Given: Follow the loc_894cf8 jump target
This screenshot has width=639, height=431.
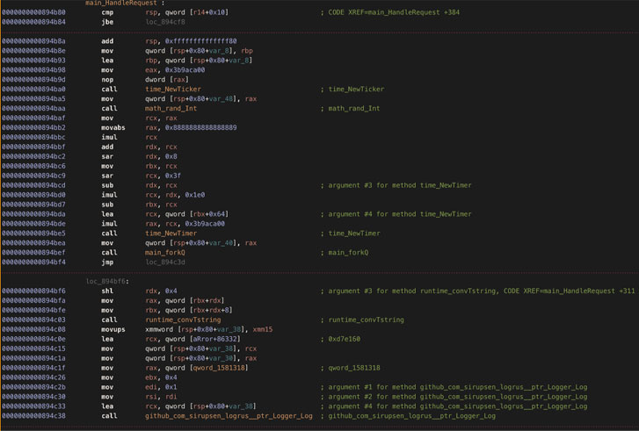Looking at the screenshot, I should tap(165, 22).
